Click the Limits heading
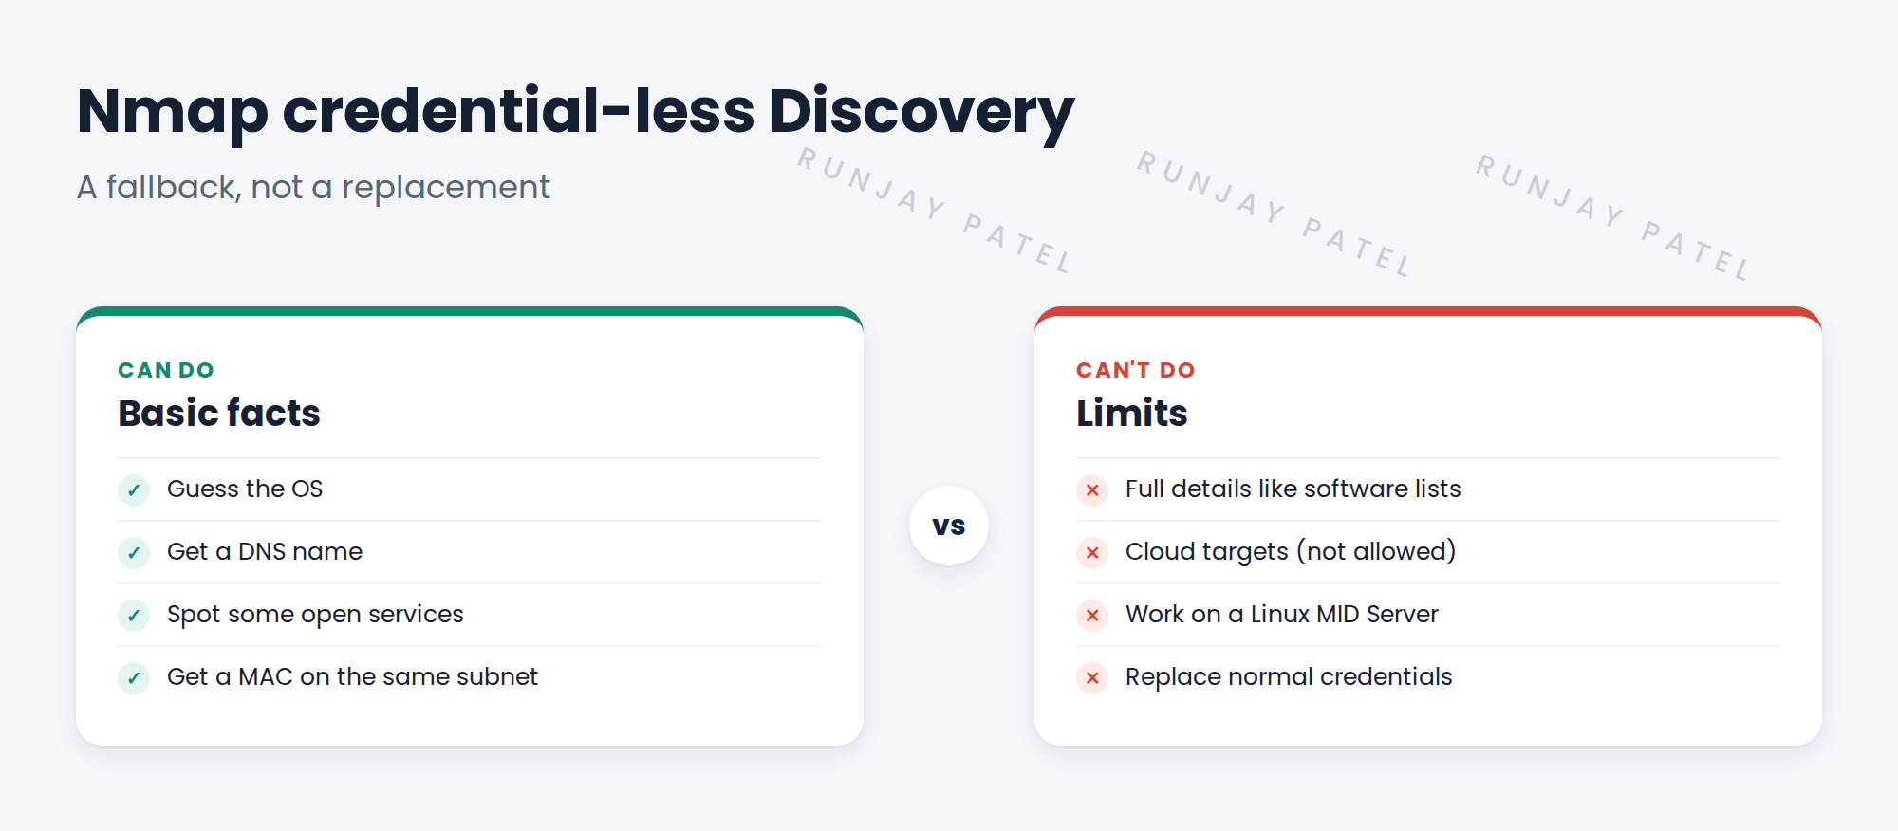This screenshot has height=831, width=1898. tap(1131, 413)
